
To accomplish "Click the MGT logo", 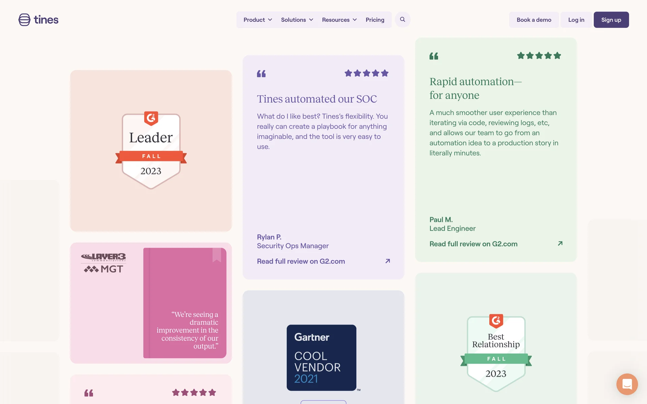I will [103, 269].
